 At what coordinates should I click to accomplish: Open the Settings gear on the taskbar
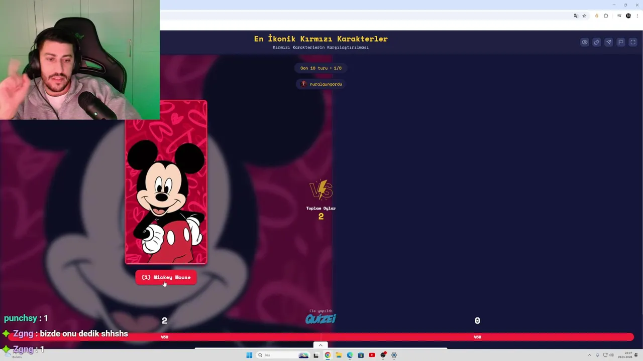point(394,355)
